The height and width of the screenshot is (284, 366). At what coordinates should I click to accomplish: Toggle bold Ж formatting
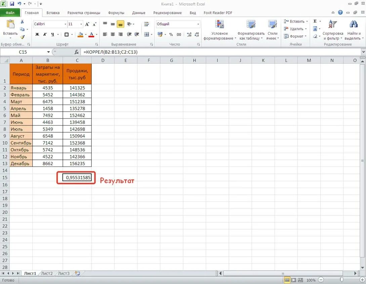(x=37, y=35)
